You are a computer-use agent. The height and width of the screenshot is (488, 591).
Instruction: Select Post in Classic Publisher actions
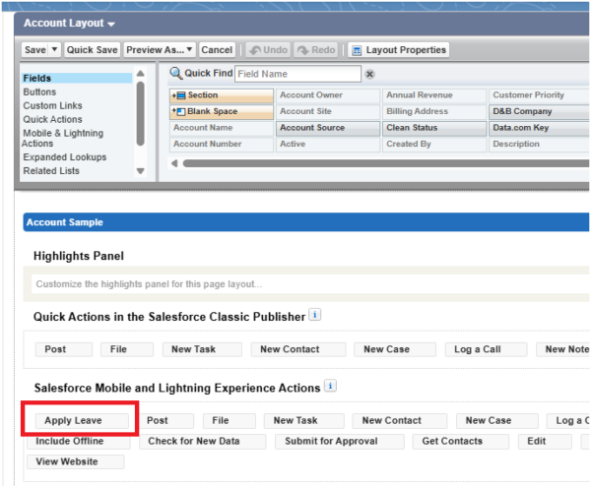click(64, 350)
